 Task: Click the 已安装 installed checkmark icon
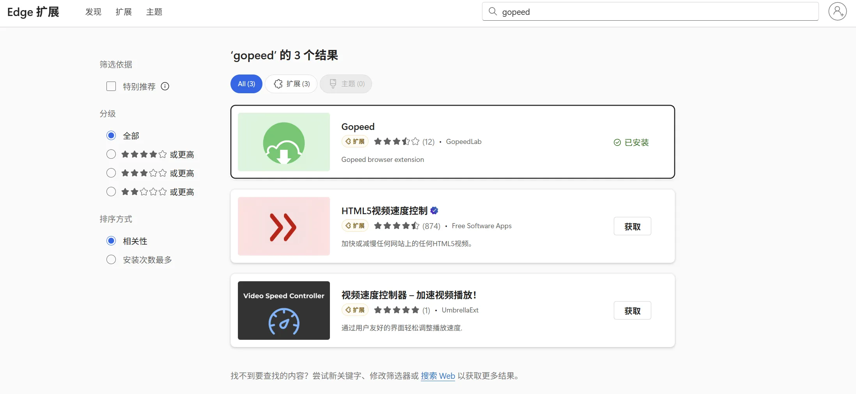point(617,142)
